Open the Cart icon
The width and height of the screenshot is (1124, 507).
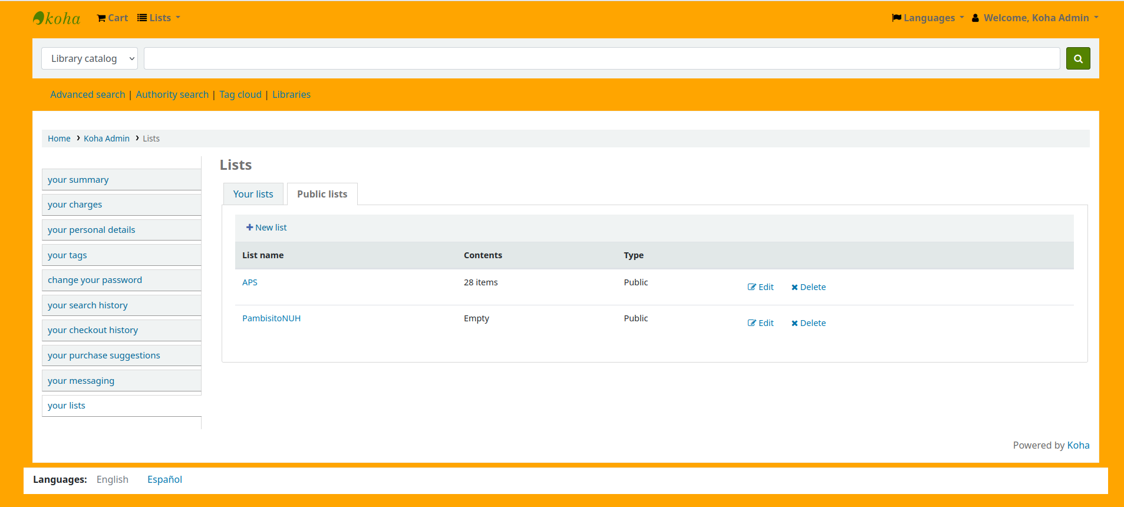[101, 18]
